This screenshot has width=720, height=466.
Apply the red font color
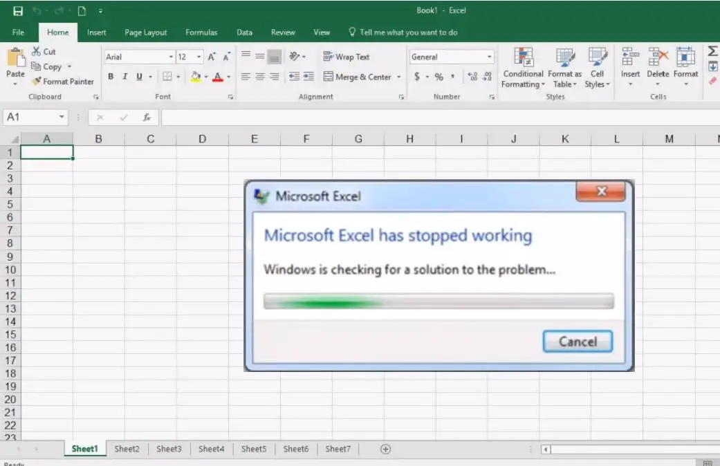[x=218, y=77]
